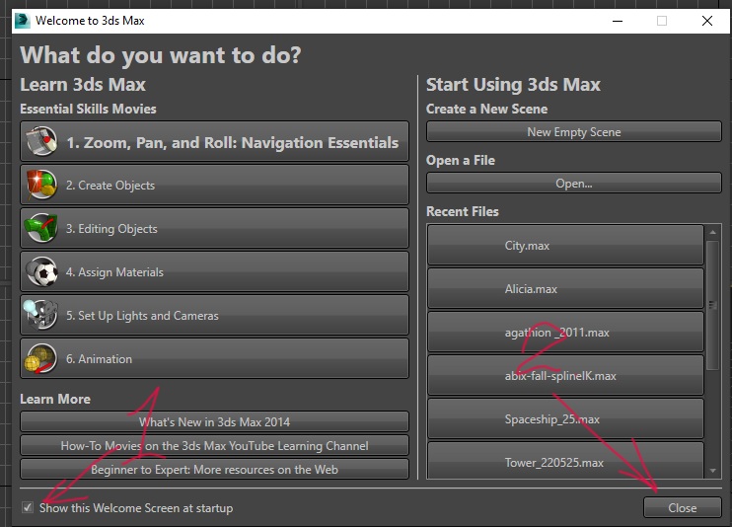The height and width of the screenshot is (527, 732).
Task: Click the recent files scrollbar thumb
Action: click(712, 305)
